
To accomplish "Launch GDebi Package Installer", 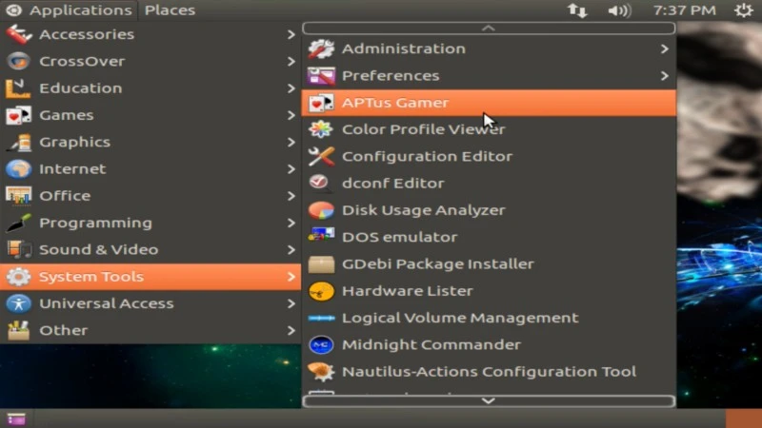I will pos(489,264).
